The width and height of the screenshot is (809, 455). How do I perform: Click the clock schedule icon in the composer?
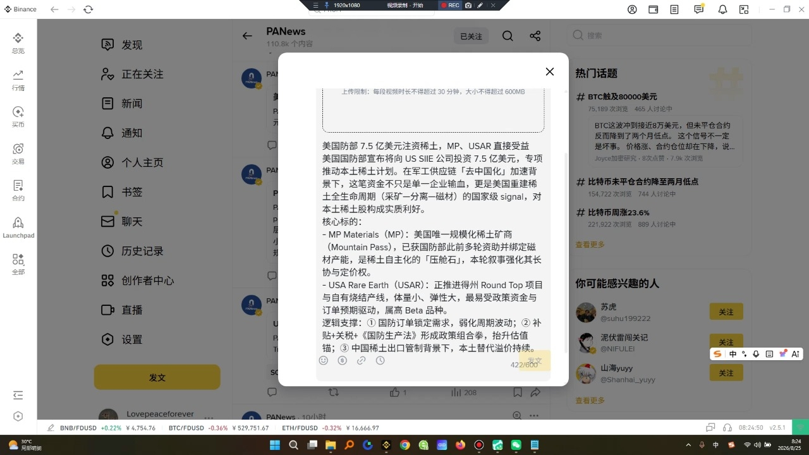pos(380,360)
